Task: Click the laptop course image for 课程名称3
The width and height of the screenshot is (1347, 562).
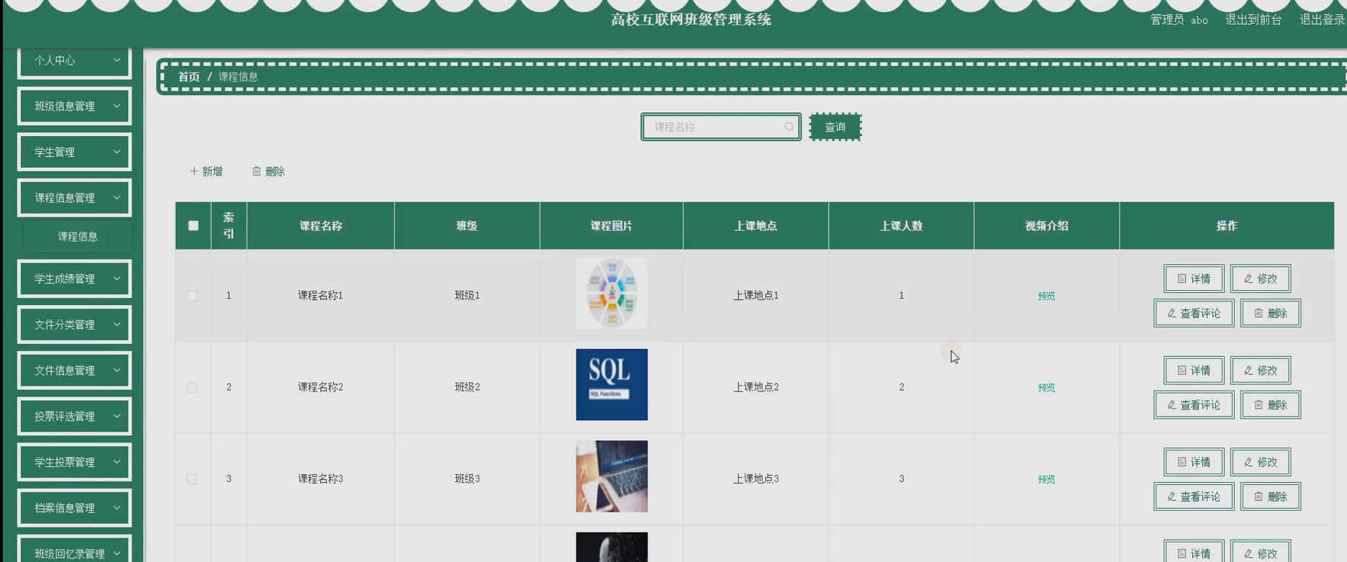Action: (x=612, y=476)
